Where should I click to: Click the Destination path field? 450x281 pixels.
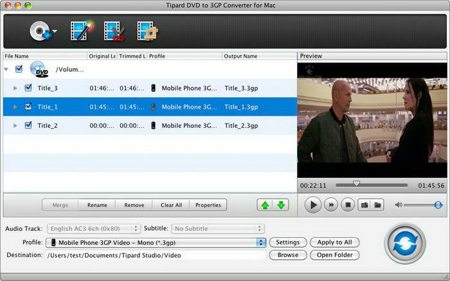(156, 255)
